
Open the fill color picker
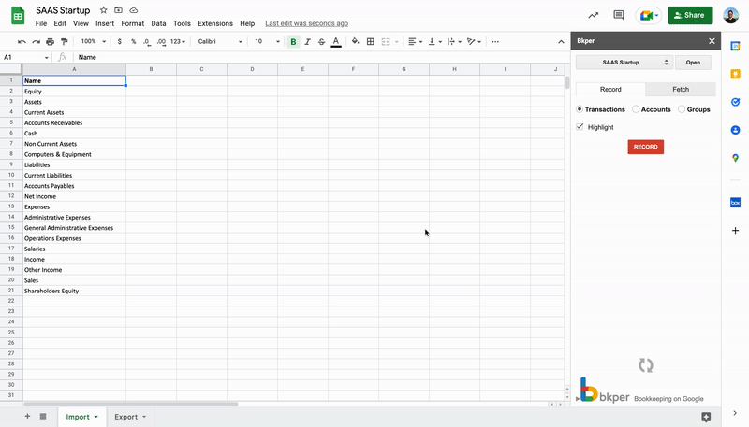pyautogui.click(x=356, y=41)
